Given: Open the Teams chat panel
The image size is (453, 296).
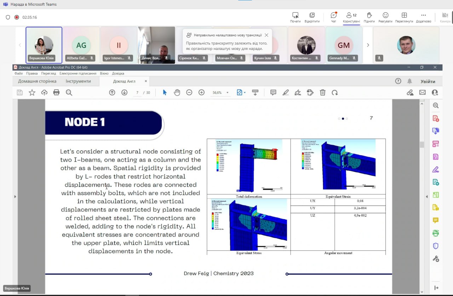Looking at the screenshot, I should [333, 17].
